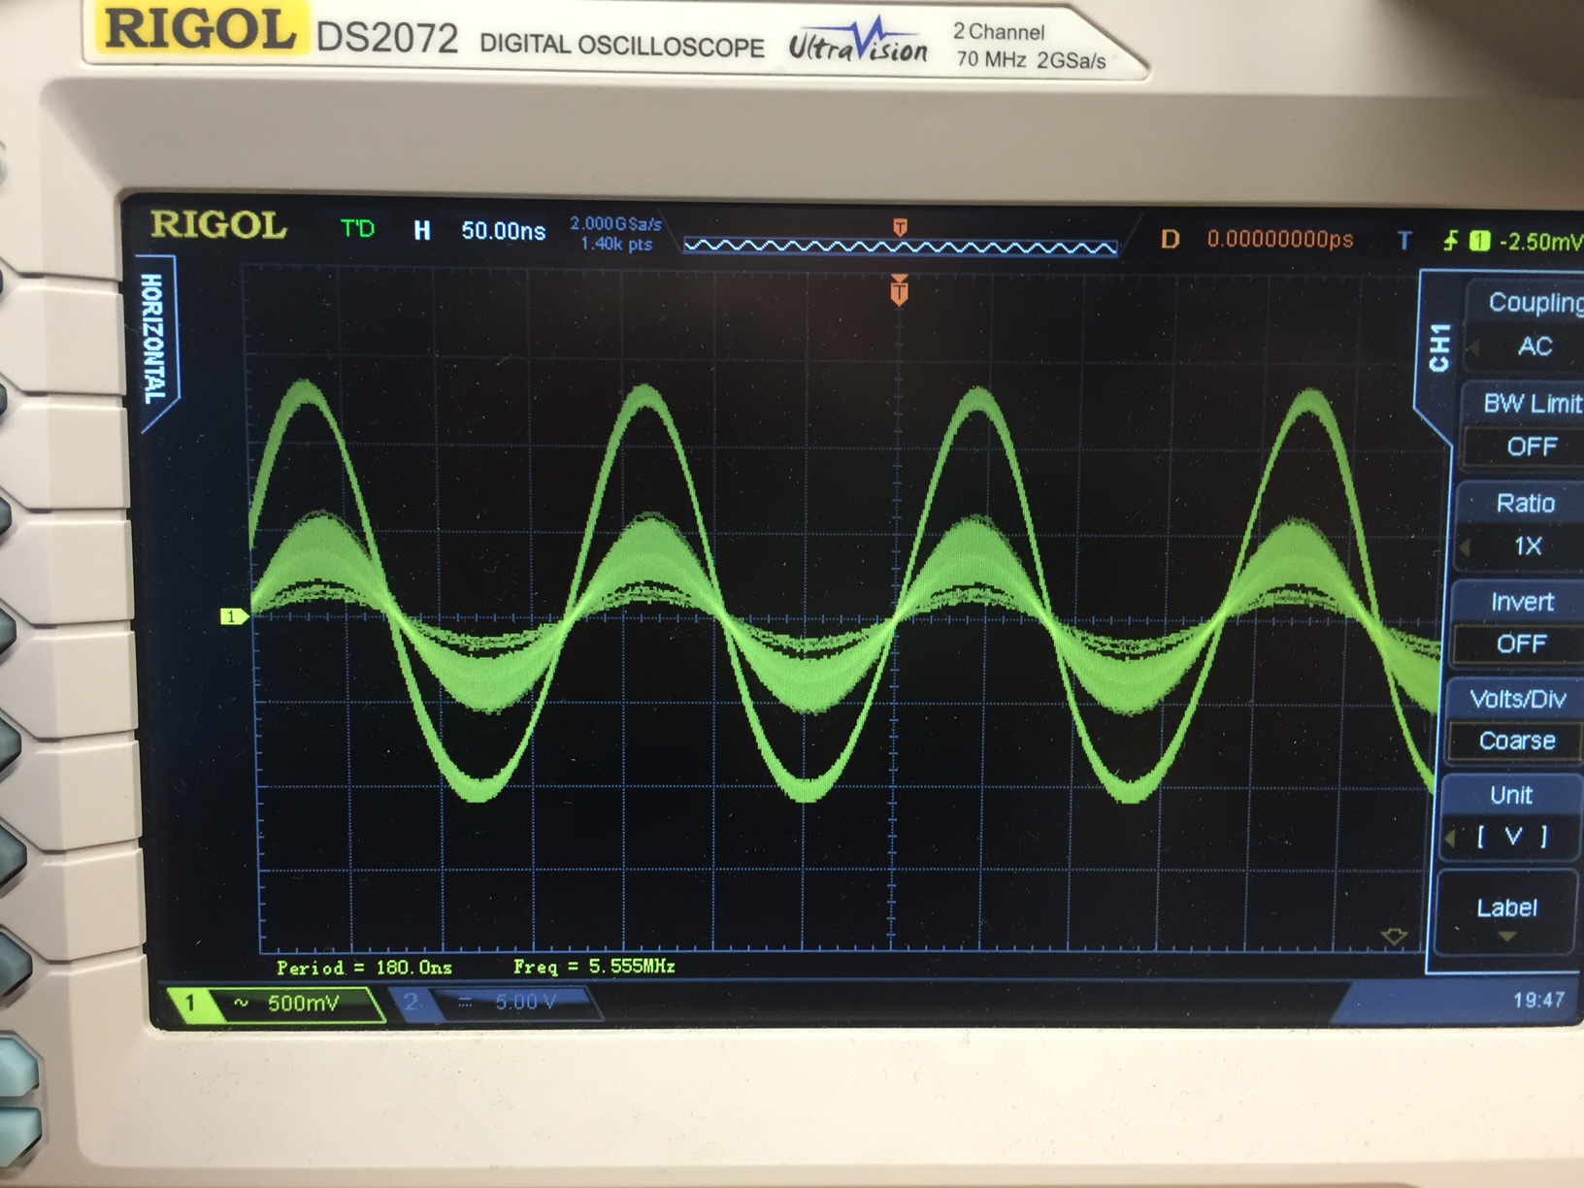Click the trigger source channel 1 badge
Viewport: 1584px width, 1188px height.
(1479, 241)
